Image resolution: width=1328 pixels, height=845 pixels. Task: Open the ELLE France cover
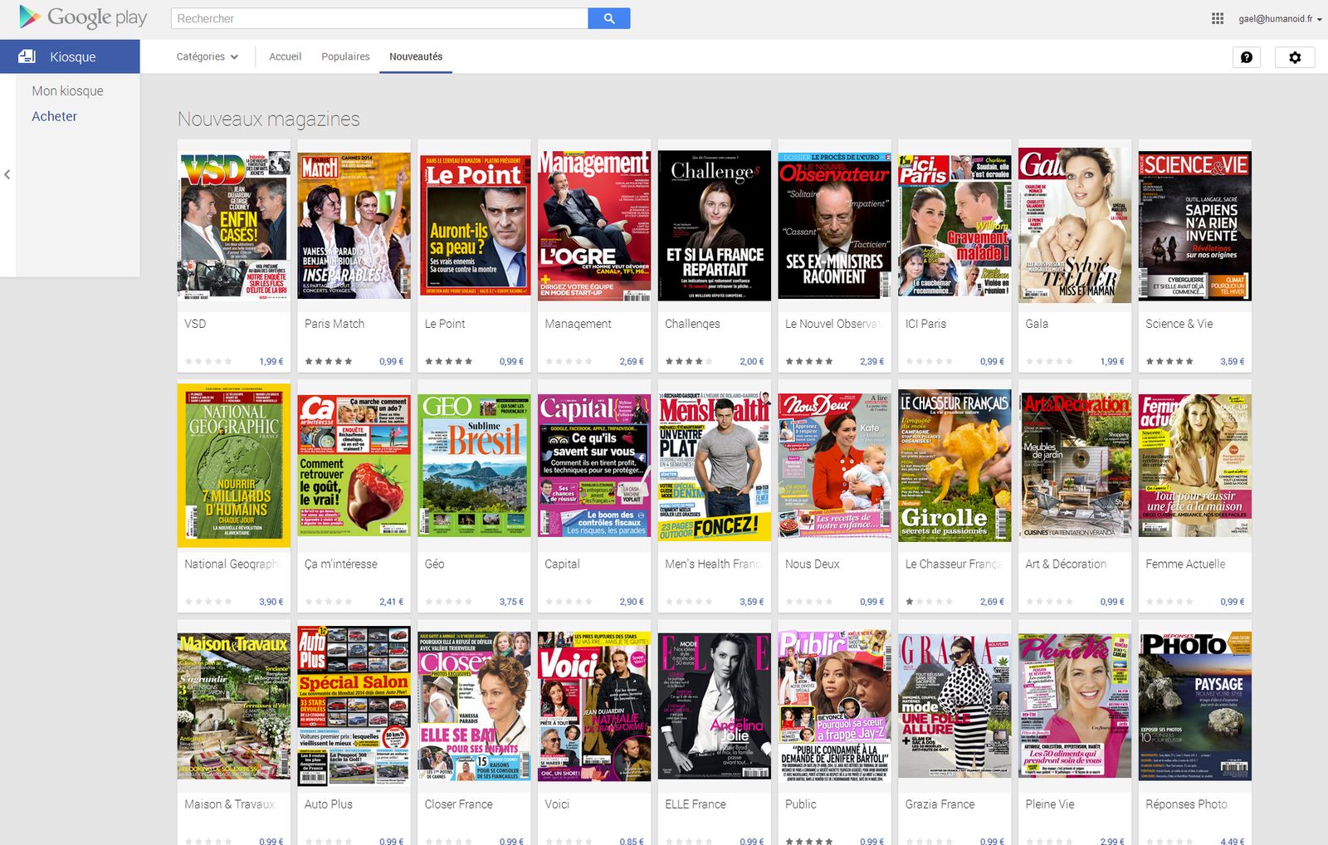click(715, 706)
